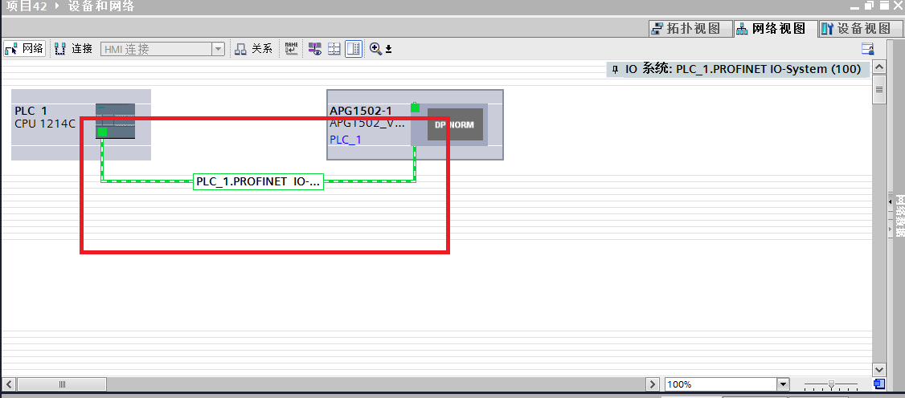The height and width of the screenshot is (398, 905).
Task: Click the show addresses eye icon
Action: tap(315, 49)
